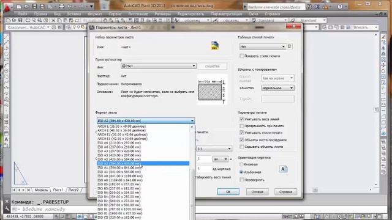Click the Pan hand icon in Standard toolbar
Viewport: 392px width, 220px height.
tap(105, 20)
